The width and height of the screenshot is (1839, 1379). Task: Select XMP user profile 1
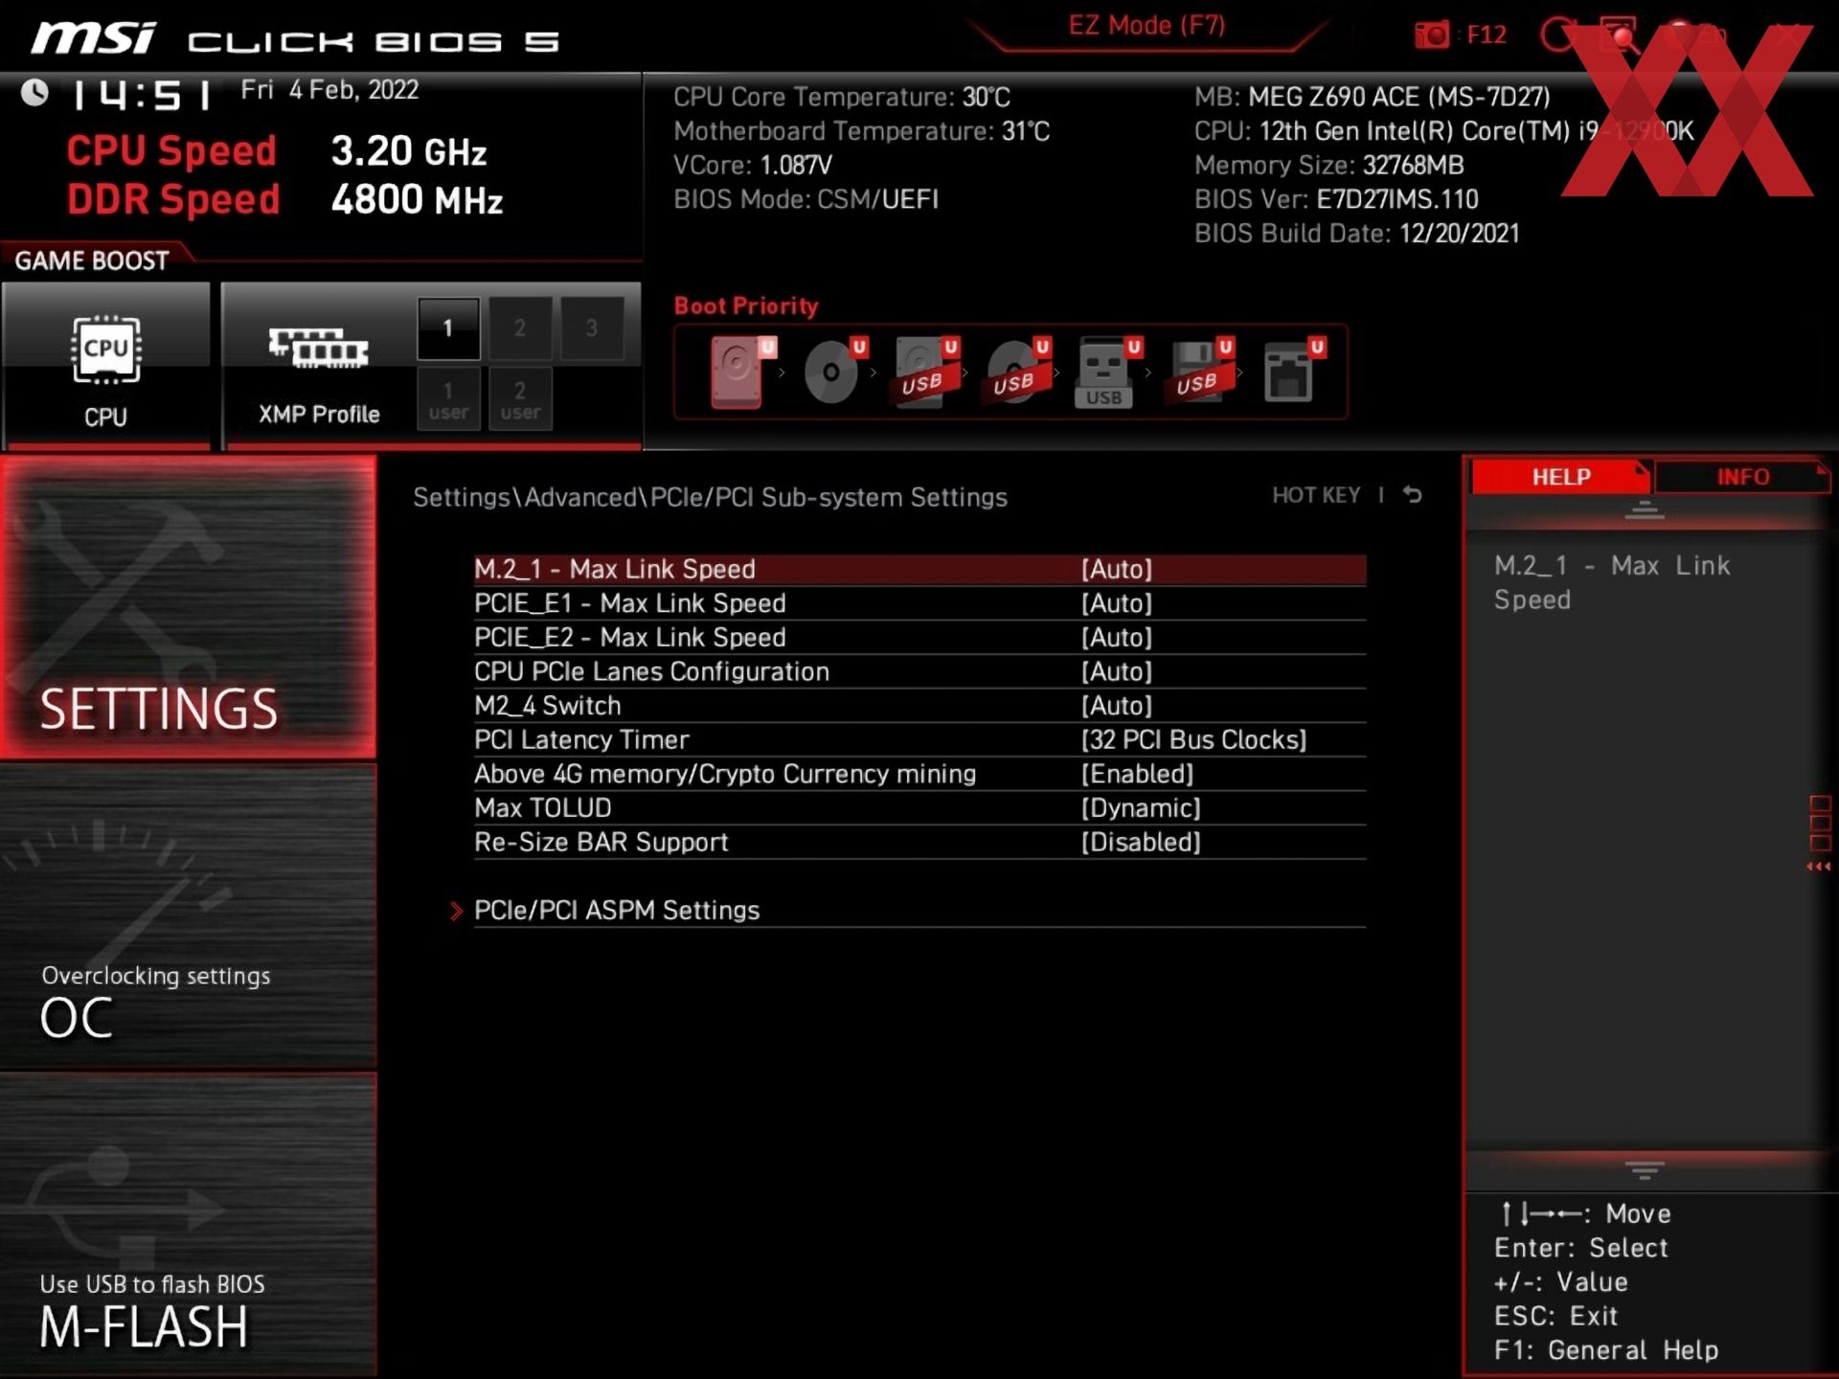[448, 399]
